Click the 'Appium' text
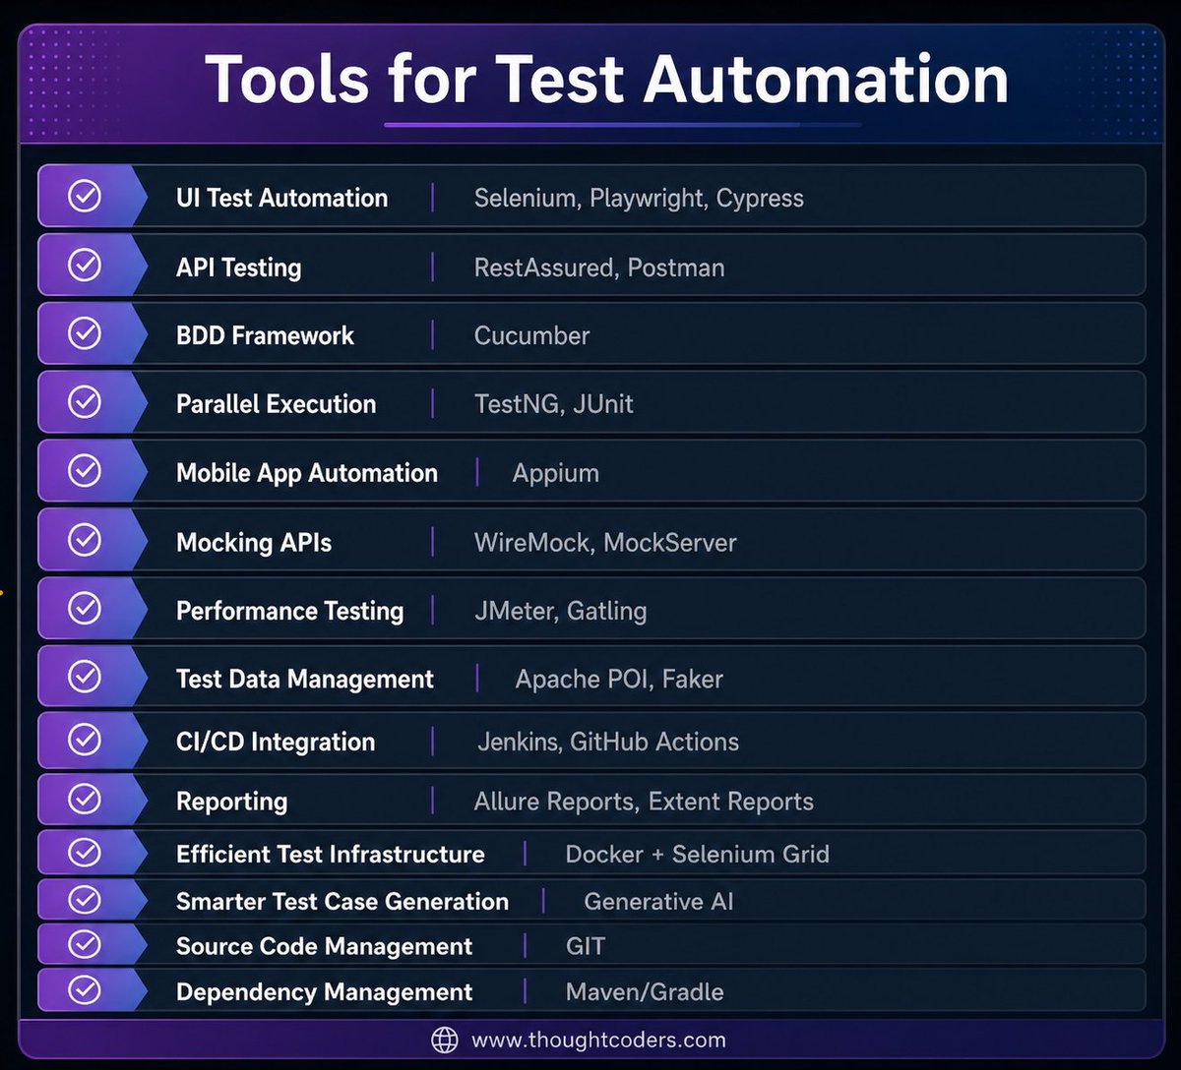This screenshot has width=1181, height=1070. [x=555, y=474]
